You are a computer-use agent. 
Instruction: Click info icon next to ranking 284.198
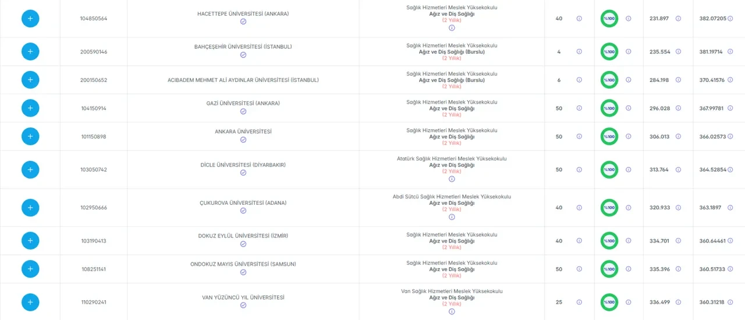(x=678, y=80)
